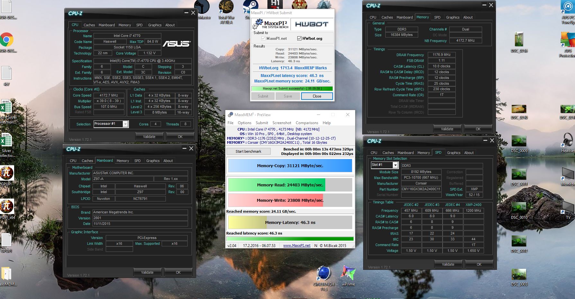This screenshot has width=575, height=299.
Task: Switch to Graphics tab in CPU-Z processor window
Action: tap(155, 25)
